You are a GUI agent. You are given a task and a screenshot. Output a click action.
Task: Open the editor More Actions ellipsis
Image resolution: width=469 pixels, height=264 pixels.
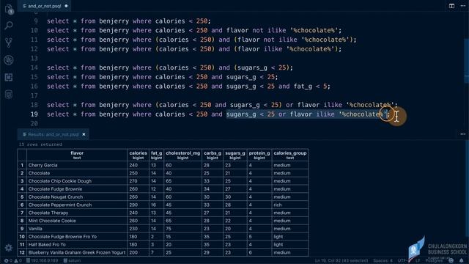coord(462,6)
